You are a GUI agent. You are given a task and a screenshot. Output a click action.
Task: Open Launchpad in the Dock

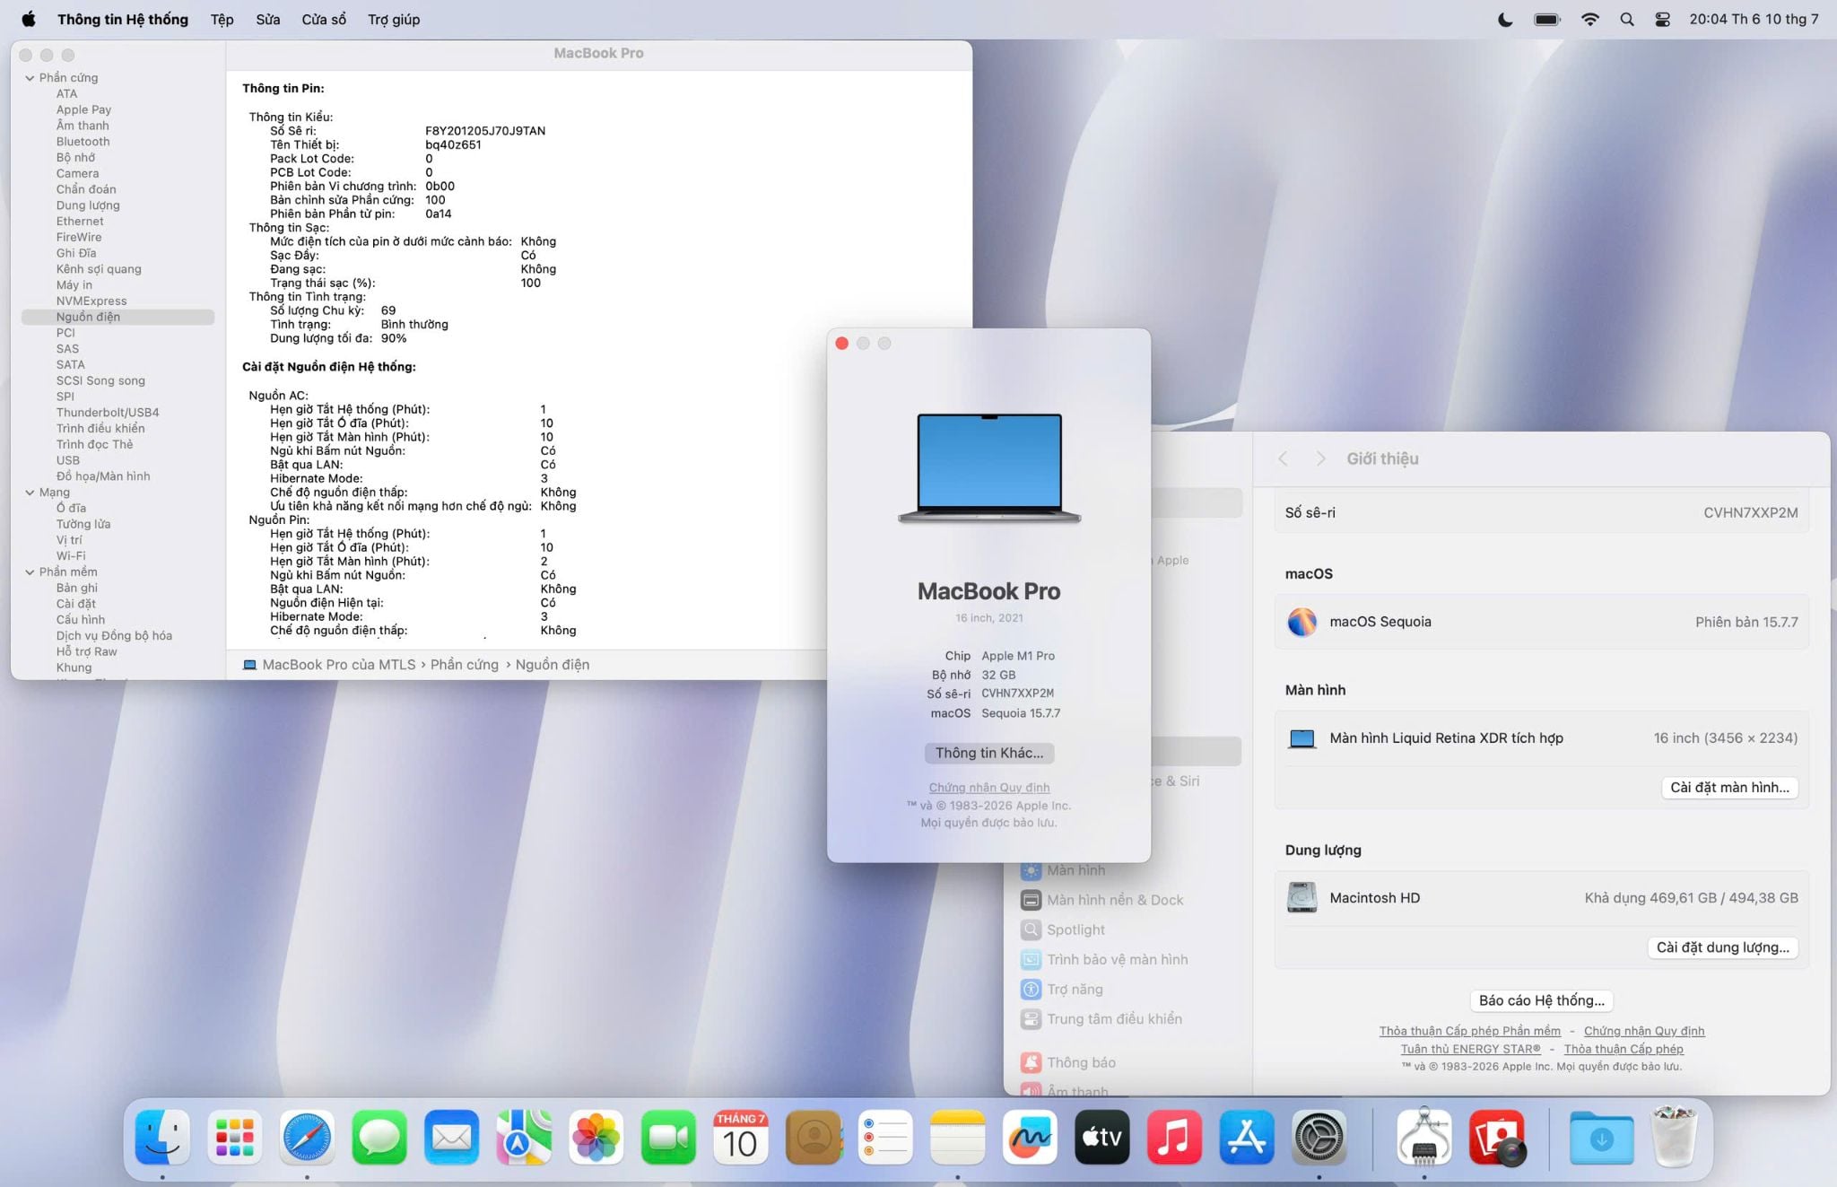tap(235, 1137)
